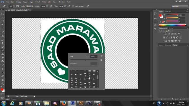
Task: Click the foreground color swatch in toolbox
Action: (2, 89)
